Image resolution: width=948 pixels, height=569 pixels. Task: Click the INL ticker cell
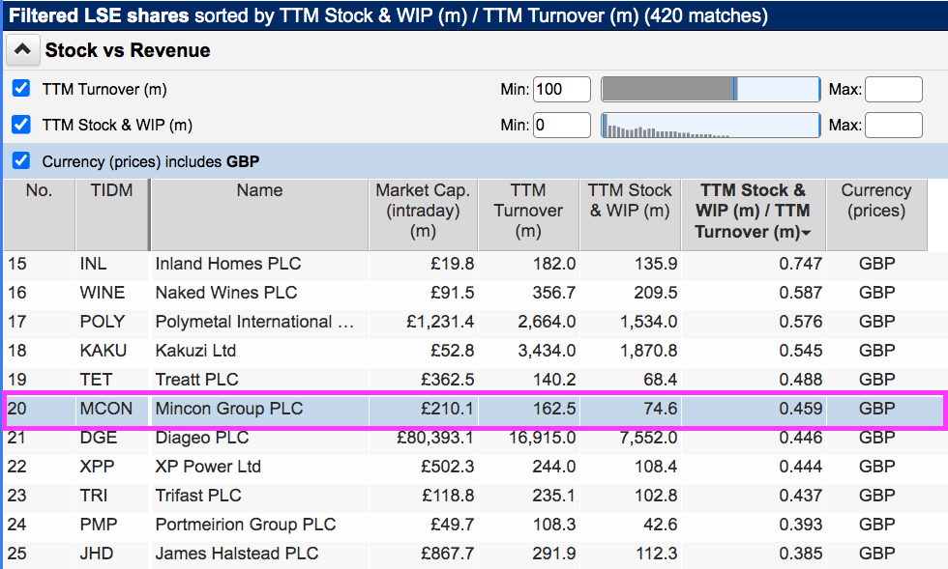(93, 264)
